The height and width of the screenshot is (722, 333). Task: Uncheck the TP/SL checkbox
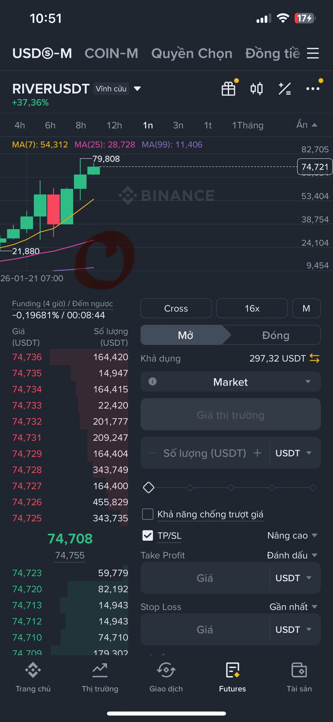148,535
